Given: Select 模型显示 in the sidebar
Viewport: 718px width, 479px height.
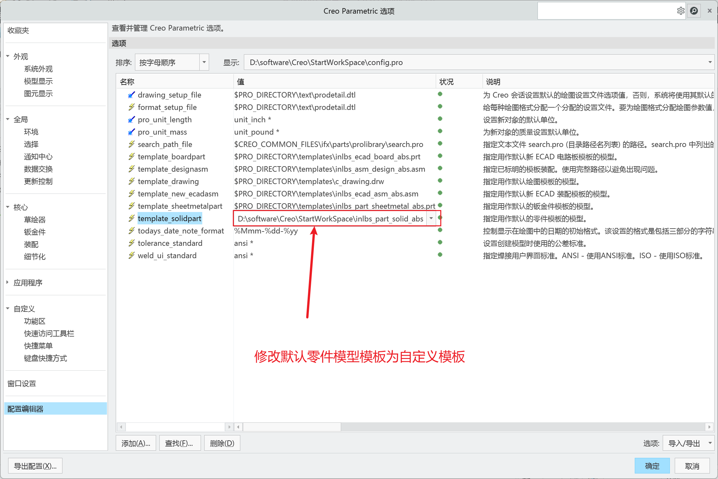Looking at the screenshot, I should click(38, 81).
